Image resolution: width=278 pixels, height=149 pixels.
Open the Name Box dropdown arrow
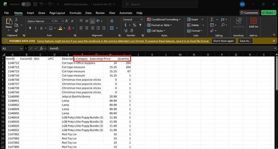21,48
